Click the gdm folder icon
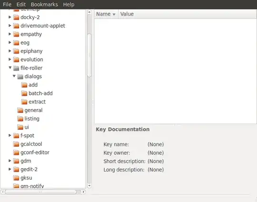257x202 pixels. pyautogui.click(x=16, y=161)
